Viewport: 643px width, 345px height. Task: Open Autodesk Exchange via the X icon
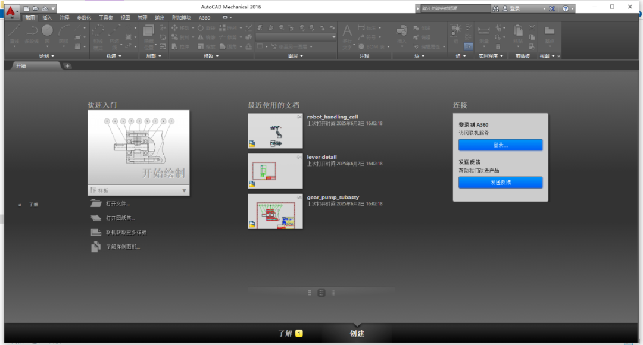(x=552, y=9)
